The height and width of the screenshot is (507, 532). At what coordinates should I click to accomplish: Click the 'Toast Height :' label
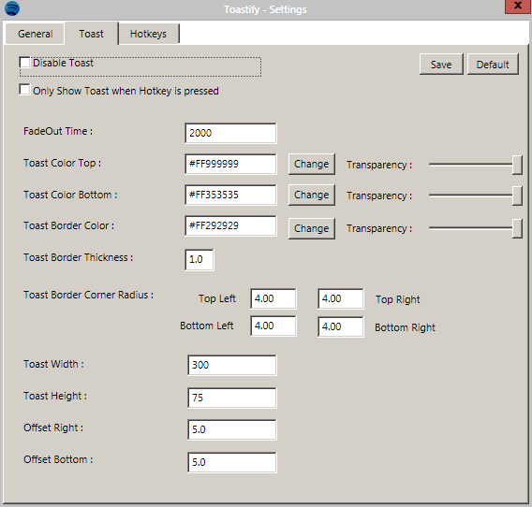[x=55, y=396]
